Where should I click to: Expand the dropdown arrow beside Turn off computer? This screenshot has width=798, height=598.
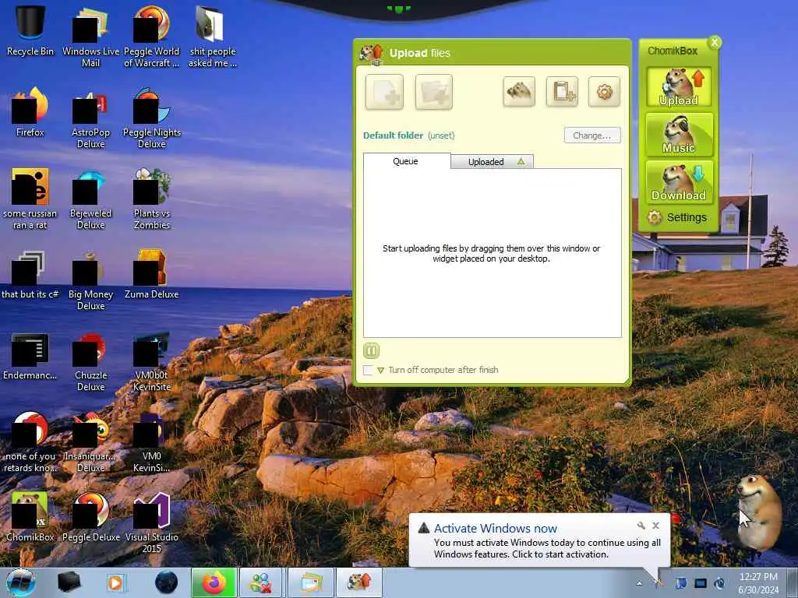click(x=380, y=371)
